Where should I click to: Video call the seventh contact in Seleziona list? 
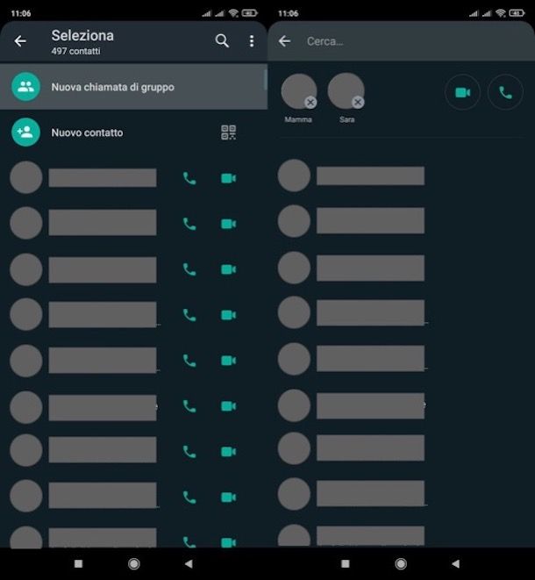click(x=229, y=452)
